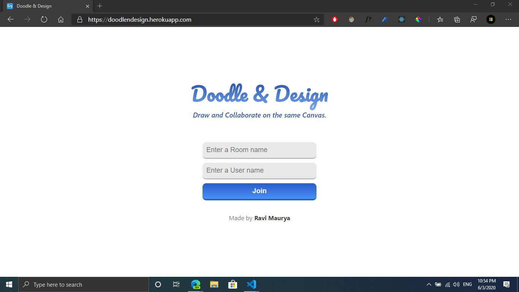Open the Collections icon in toolbar
This screenshot has height=292, width=519.
pyautogui.click(x=457, y=19)
